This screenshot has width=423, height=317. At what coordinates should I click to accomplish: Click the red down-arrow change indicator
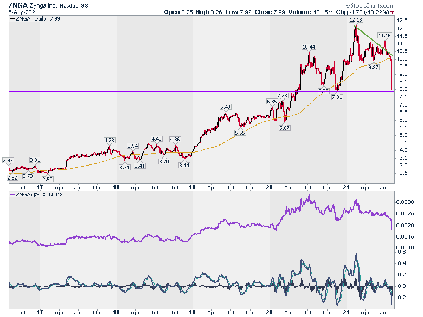(392, 12)
